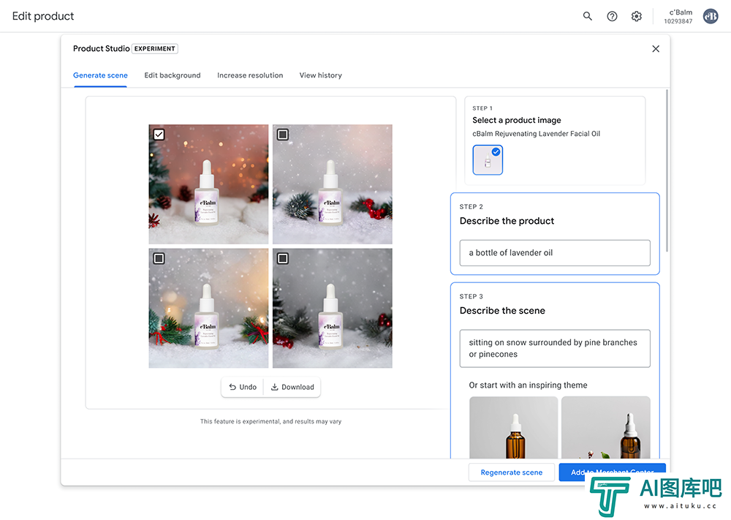Open the View history tab
Image resolution: width=731 pixels, height=520 pixels.
[x=321, y=75]
